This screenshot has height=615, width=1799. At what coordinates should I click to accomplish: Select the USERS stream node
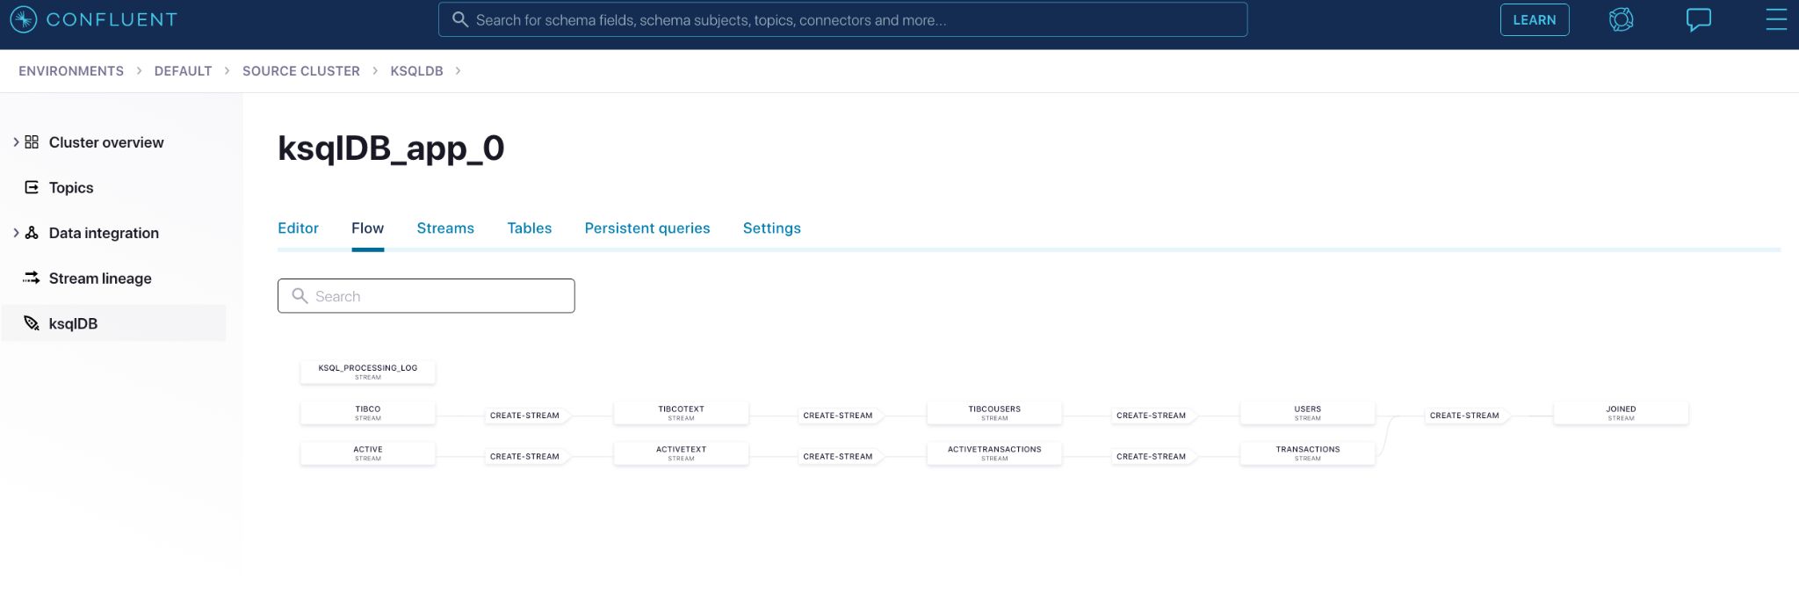click(1307, 413)
